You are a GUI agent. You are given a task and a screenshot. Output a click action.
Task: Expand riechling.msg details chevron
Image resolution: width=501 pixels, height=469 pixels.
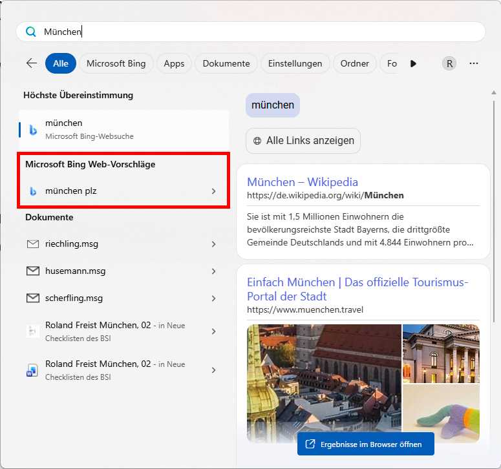(x=213, y=244)
